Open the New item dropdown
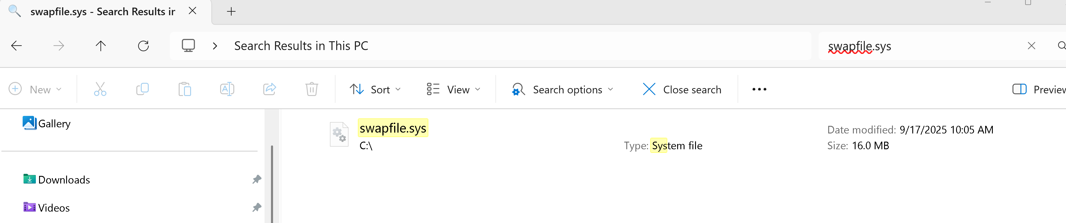The image size is (1066, 223). (x=35, y=90)
